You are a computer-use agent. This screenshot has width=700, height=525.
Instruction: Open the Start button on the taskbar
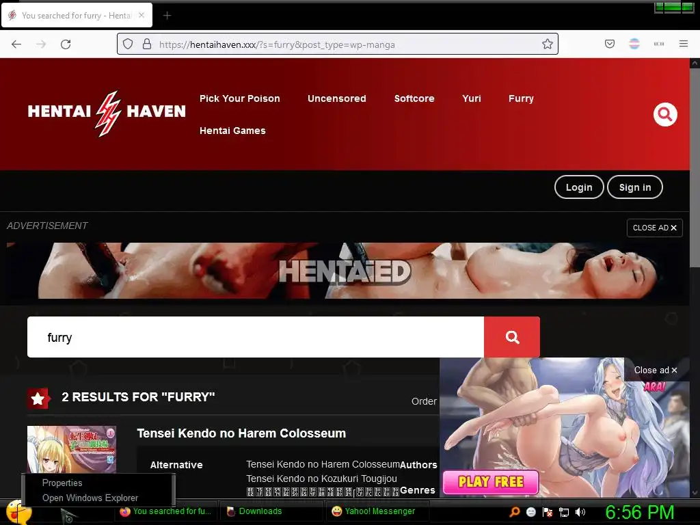[x=18, y=512]
